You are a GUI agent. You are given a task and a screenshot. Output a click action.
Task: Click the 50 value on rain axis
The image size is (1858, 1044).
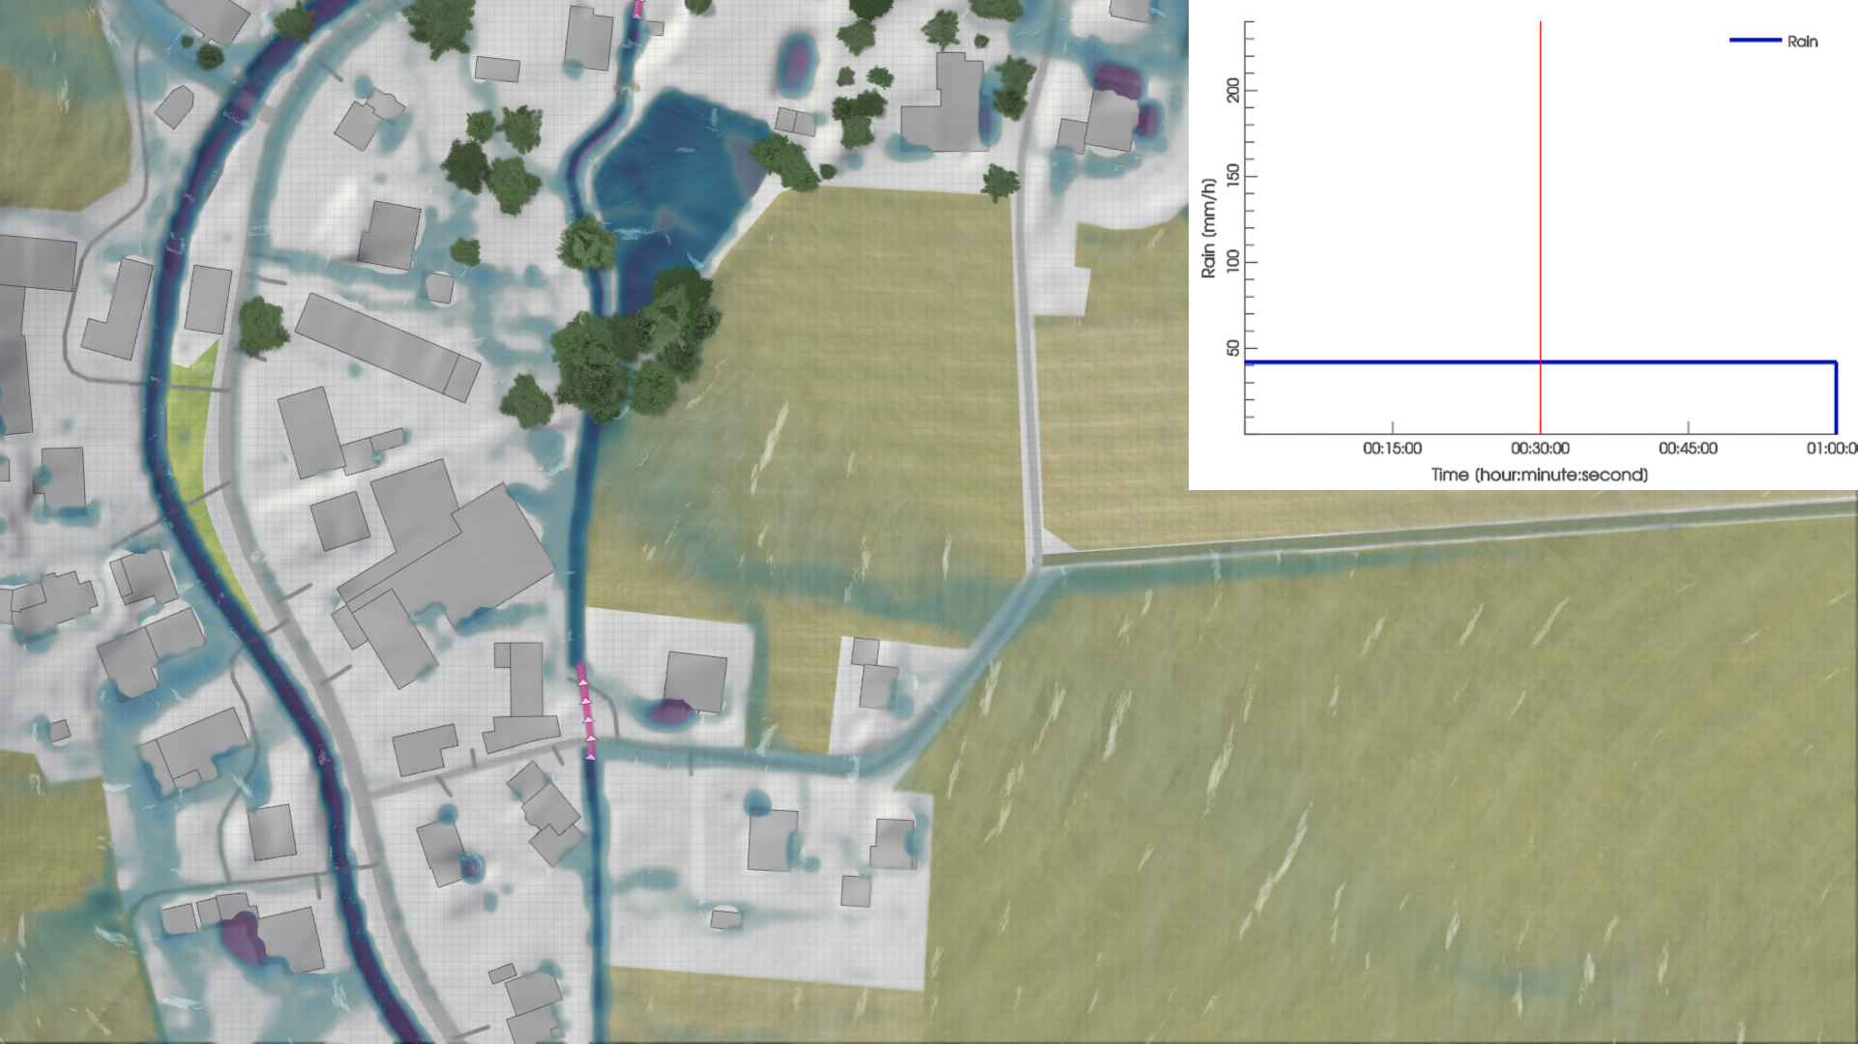1232,348
